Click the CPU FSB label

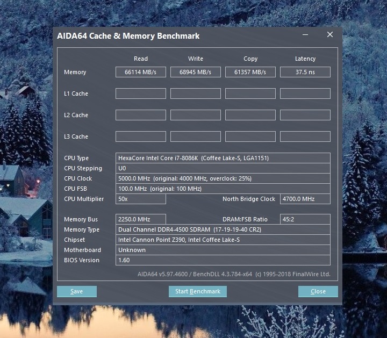point(76,189)
